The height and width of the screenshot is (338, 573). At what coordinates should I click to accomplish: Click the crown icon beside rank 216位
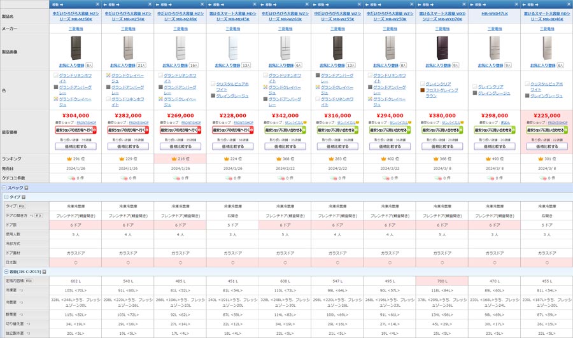click(x=174, y=159)
